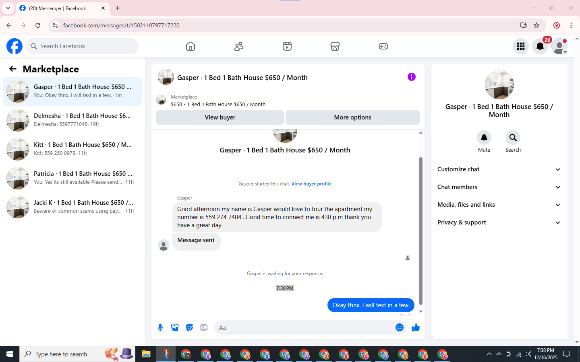The width and height of the screenshot is (580, 362).
Task: Open the Facebook menu grid icon
Action: [x=521, y=46]
